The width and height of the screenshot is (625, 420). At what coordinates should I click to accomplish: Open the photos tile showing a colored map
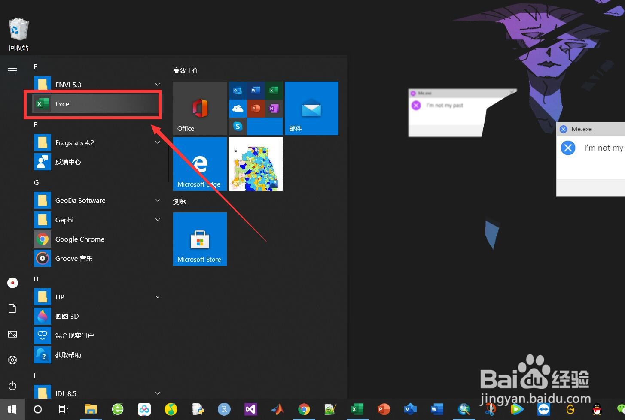(256, 164)
